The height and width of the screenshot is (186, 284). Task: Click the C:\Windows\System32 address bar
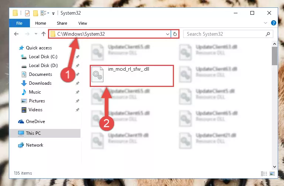[x=110, y=34]
